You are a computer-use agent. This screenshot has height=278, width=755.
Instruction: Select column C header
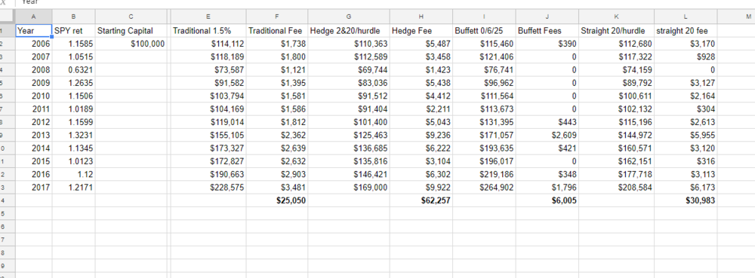coord(131,17)
